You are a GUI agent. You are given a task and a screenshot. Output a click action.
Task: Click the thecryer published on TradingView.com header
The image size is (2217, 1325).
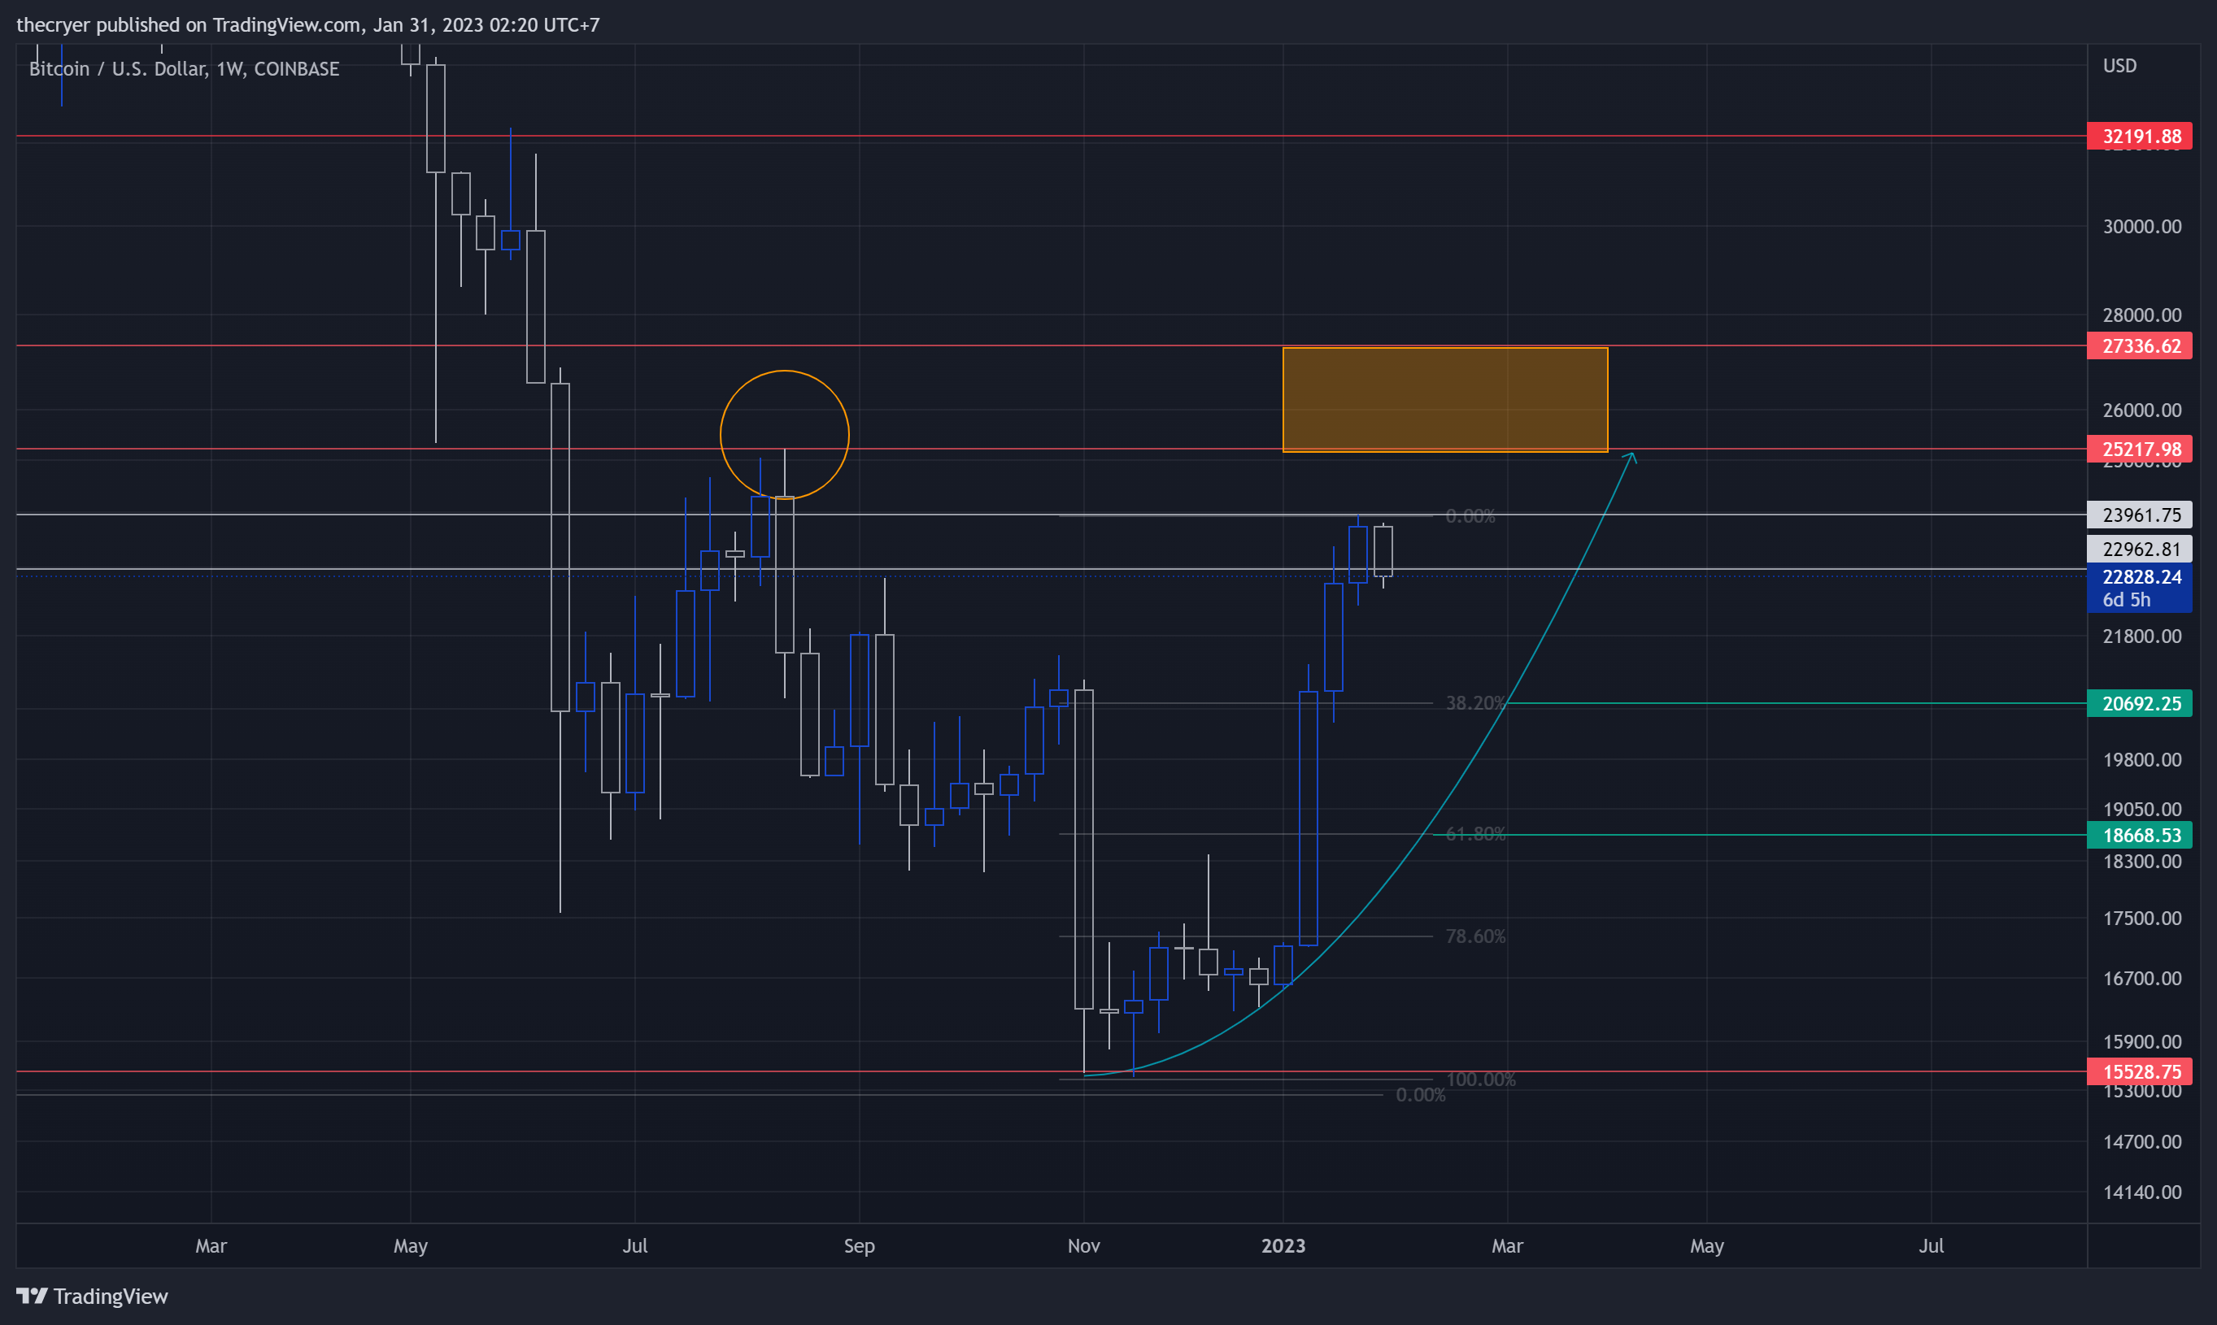click(308, 25)
